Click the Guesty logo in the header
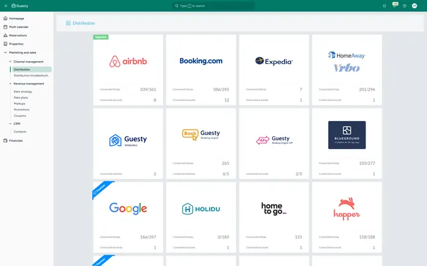This screenshot has height=266, width=427. pos(20,6)
